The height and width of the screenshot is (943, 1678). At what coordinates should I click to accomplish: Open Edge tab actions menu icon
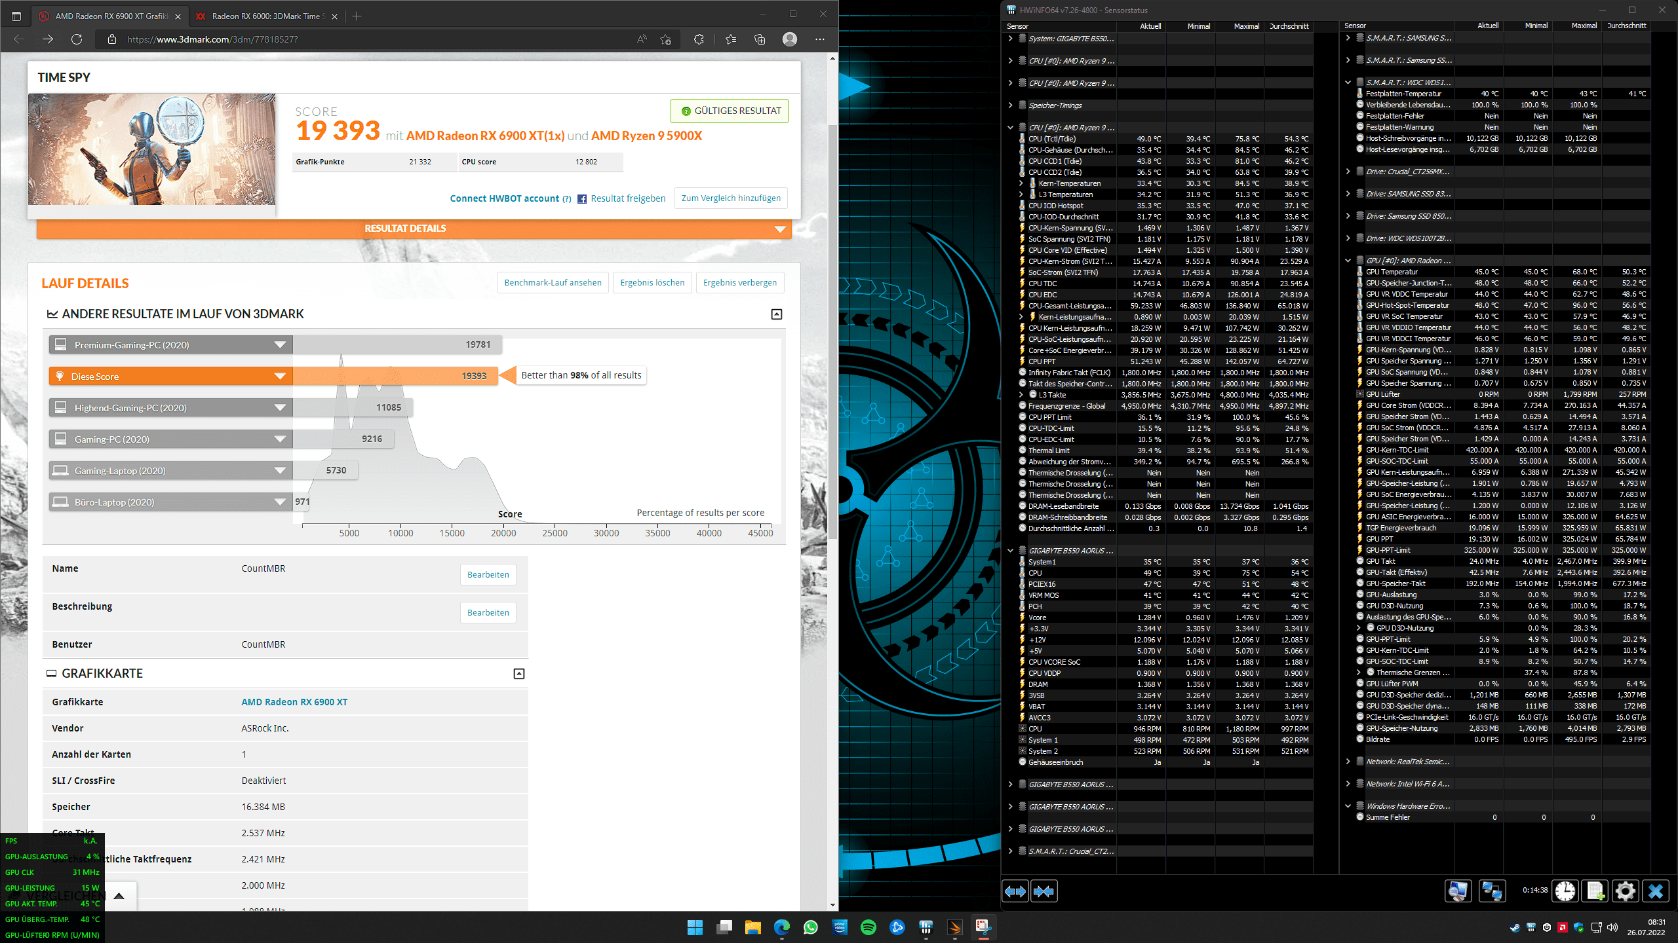tap(16, 16)
